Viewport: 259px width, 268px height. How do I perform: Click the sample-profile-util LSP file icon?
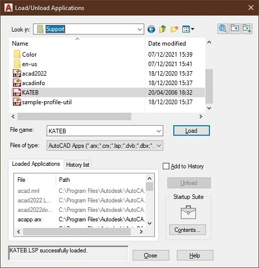(x=17, y=102)
